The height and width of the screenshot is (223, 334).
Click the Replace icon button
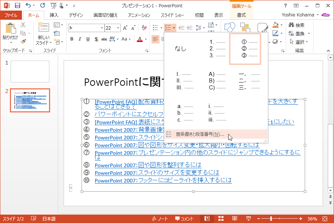pyautogui.click(x=297, y=34)
